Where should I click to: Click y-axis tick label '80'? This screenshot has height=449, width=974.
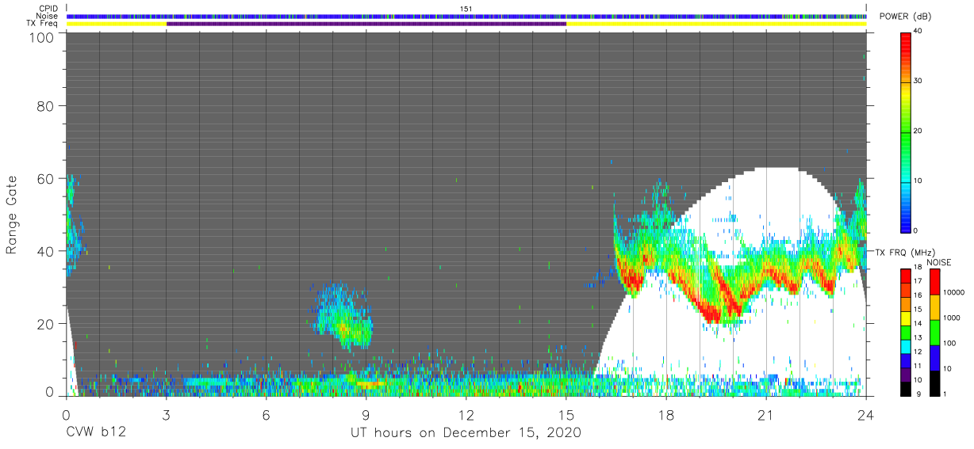point(44,106)
